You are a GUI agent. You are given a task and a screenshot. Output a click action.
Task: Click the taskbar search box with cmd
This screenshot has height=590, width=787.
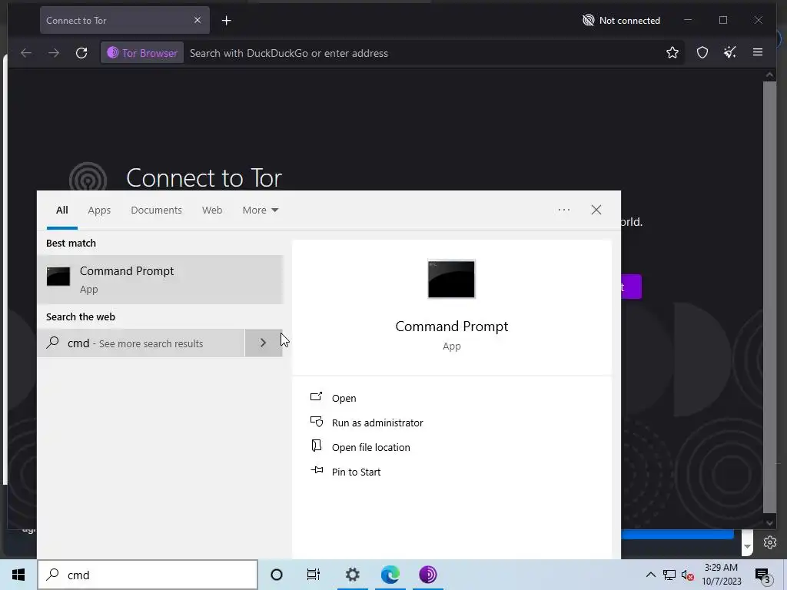(148, 575)
